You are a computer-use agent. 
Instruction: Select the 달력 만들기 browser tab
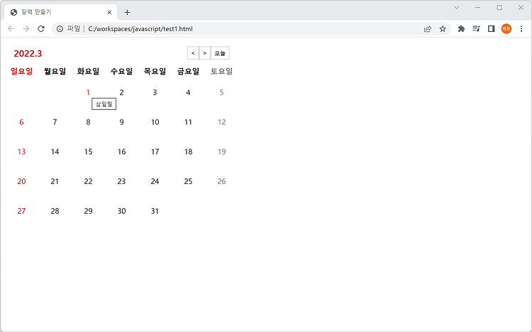[61, 12]
